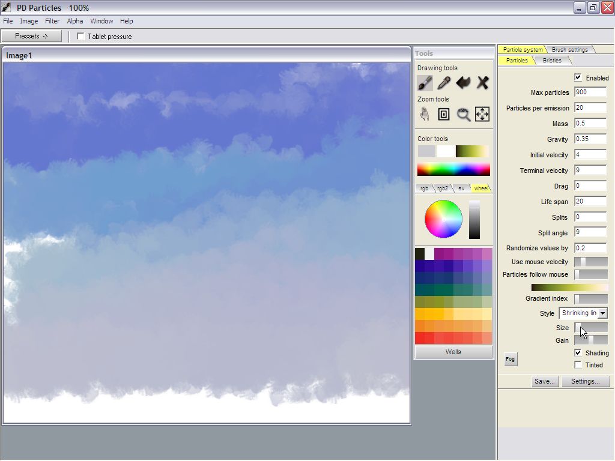Click the Save... button
615x461 pixels.
(x=544, y=381)
